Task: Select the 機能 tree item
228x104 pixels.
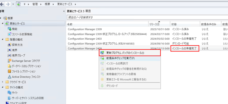Action: 15,29
